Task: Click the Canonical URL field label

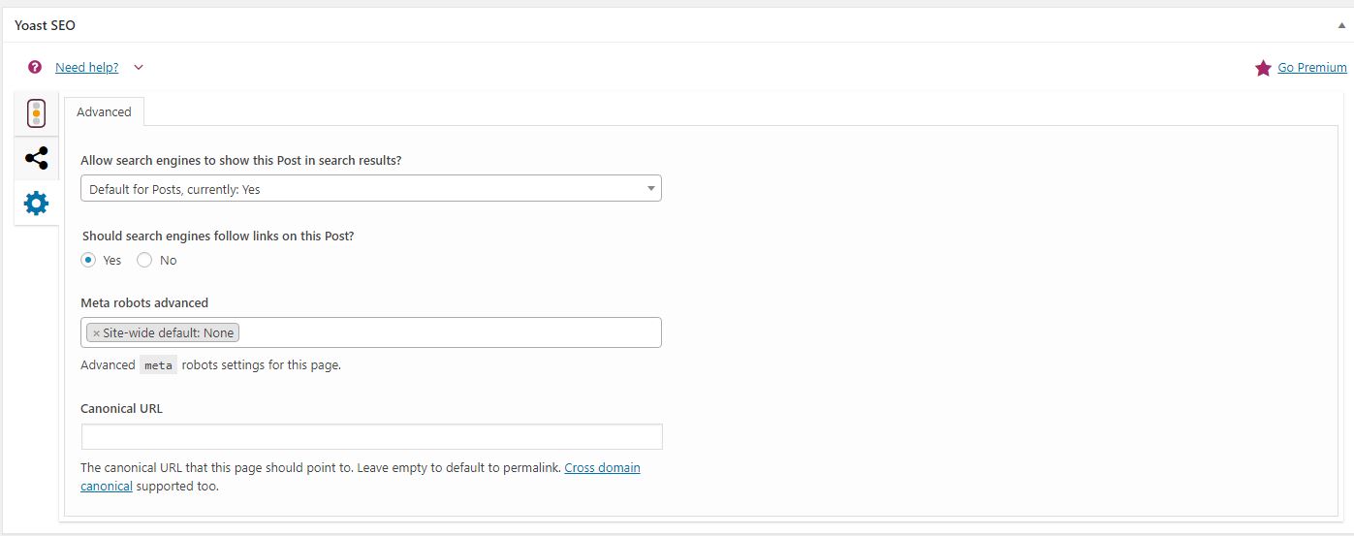Action: (x=121, y=408)
